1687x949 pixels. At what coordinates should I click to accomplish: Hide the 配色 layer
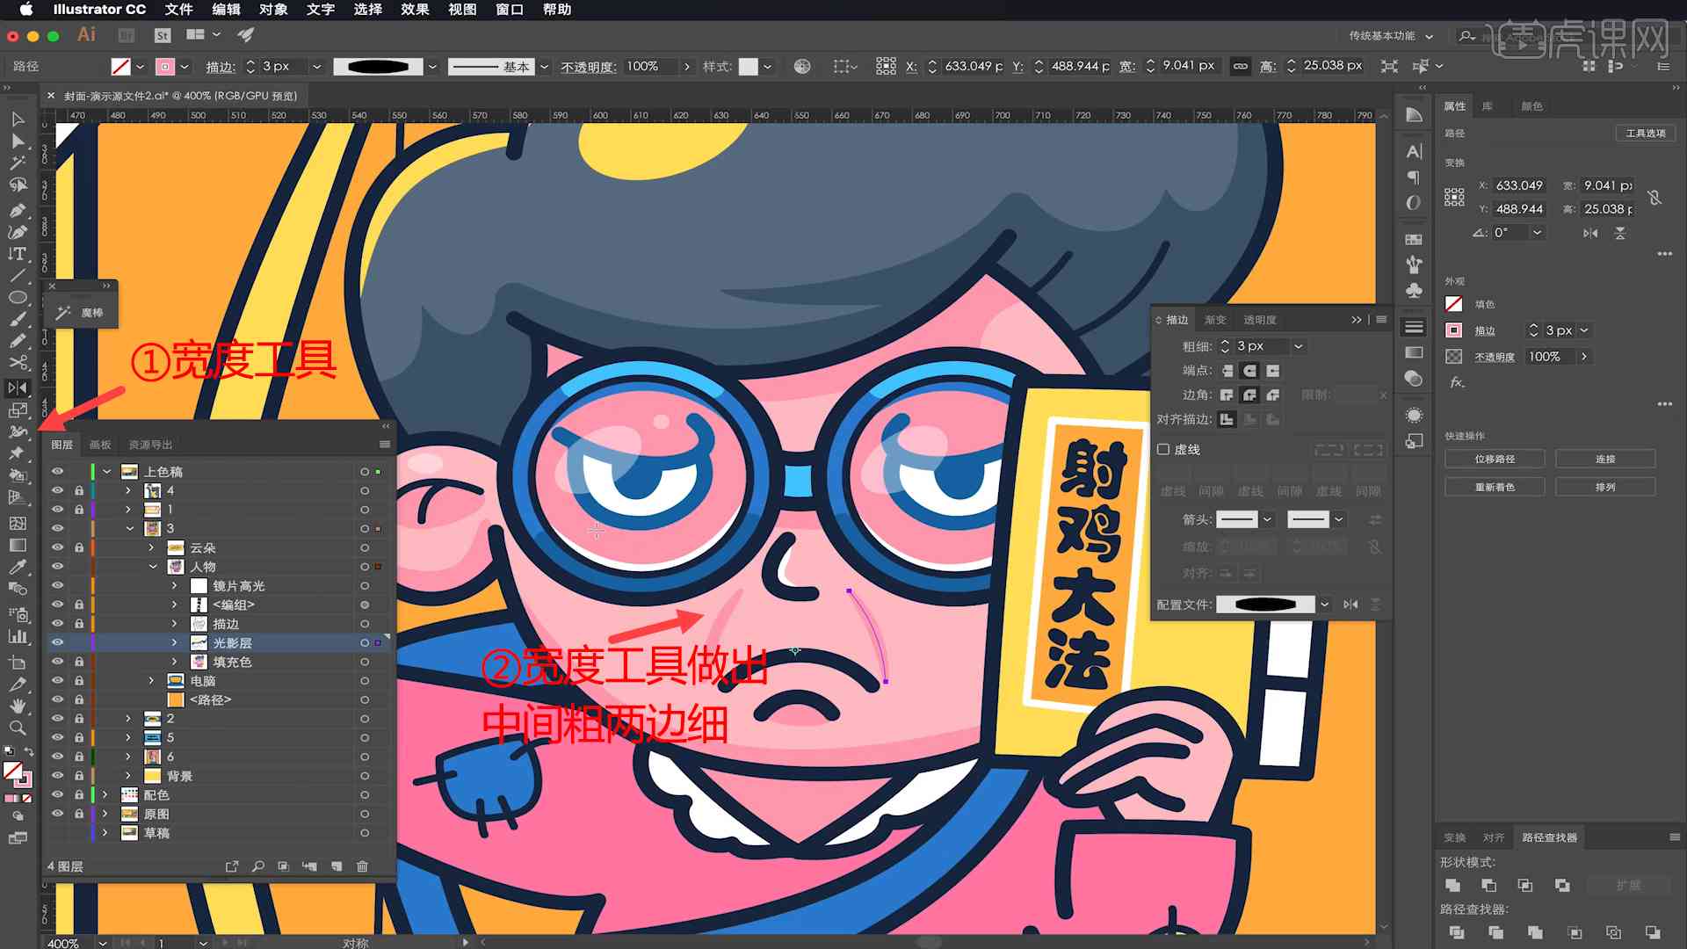(x=57, y=794)
